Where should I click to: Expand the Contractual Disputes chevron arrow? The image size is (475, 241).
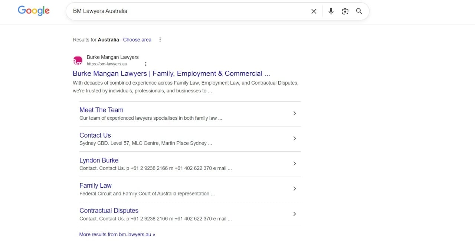click(295, 214)
